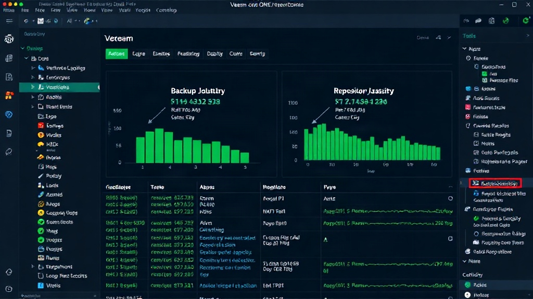This screenshot has height=299, width=533.
Task: Open the blue Anoter link in the Akpes column
Action: pyautogui.click(x=228, y=286)
